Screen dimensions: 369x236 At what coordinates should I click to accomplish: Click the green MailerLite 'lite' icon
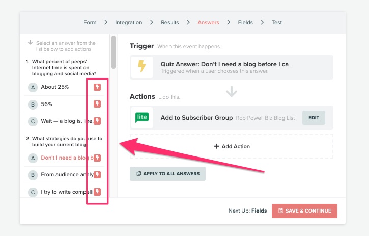[141, 118]
